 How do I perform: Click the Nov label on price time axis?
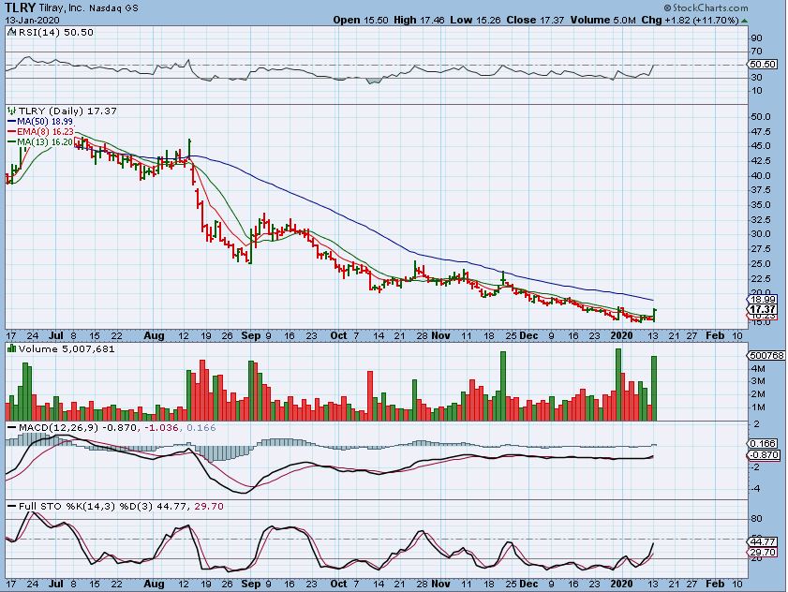tap(440, 335)
